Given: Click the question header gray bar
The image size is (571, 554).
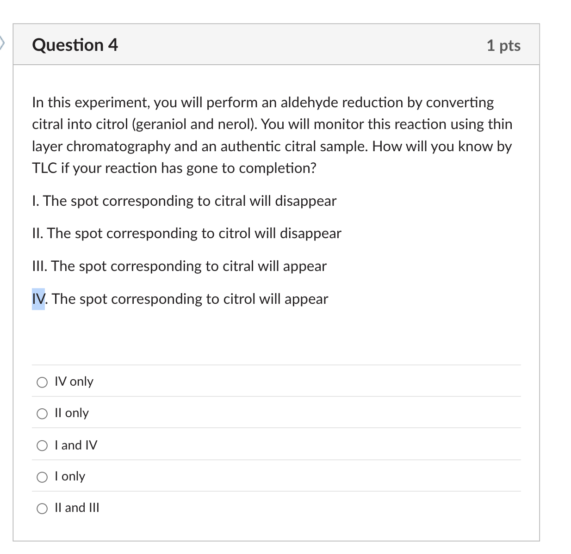Looking at the screenshot, I should click(x=278, y=44).
